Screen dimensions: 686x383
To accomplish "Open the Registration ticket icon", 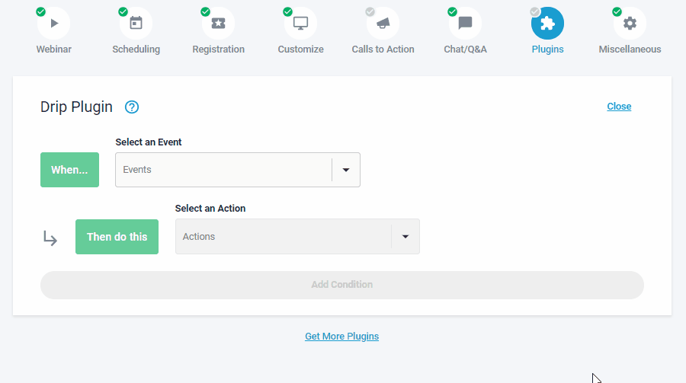I will (218, 23).
